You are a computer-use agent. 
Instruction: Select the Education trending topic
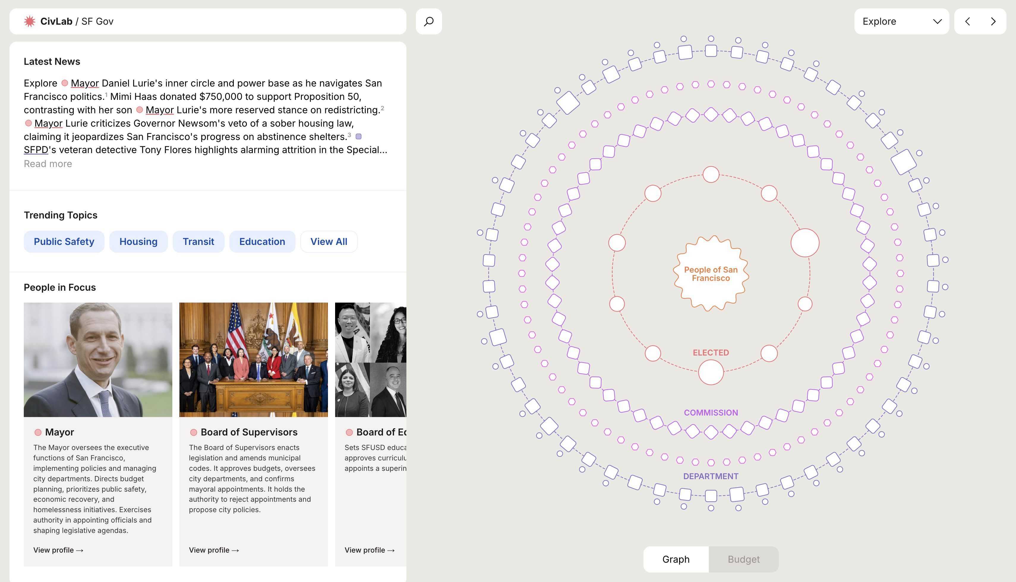coord(262,241)
